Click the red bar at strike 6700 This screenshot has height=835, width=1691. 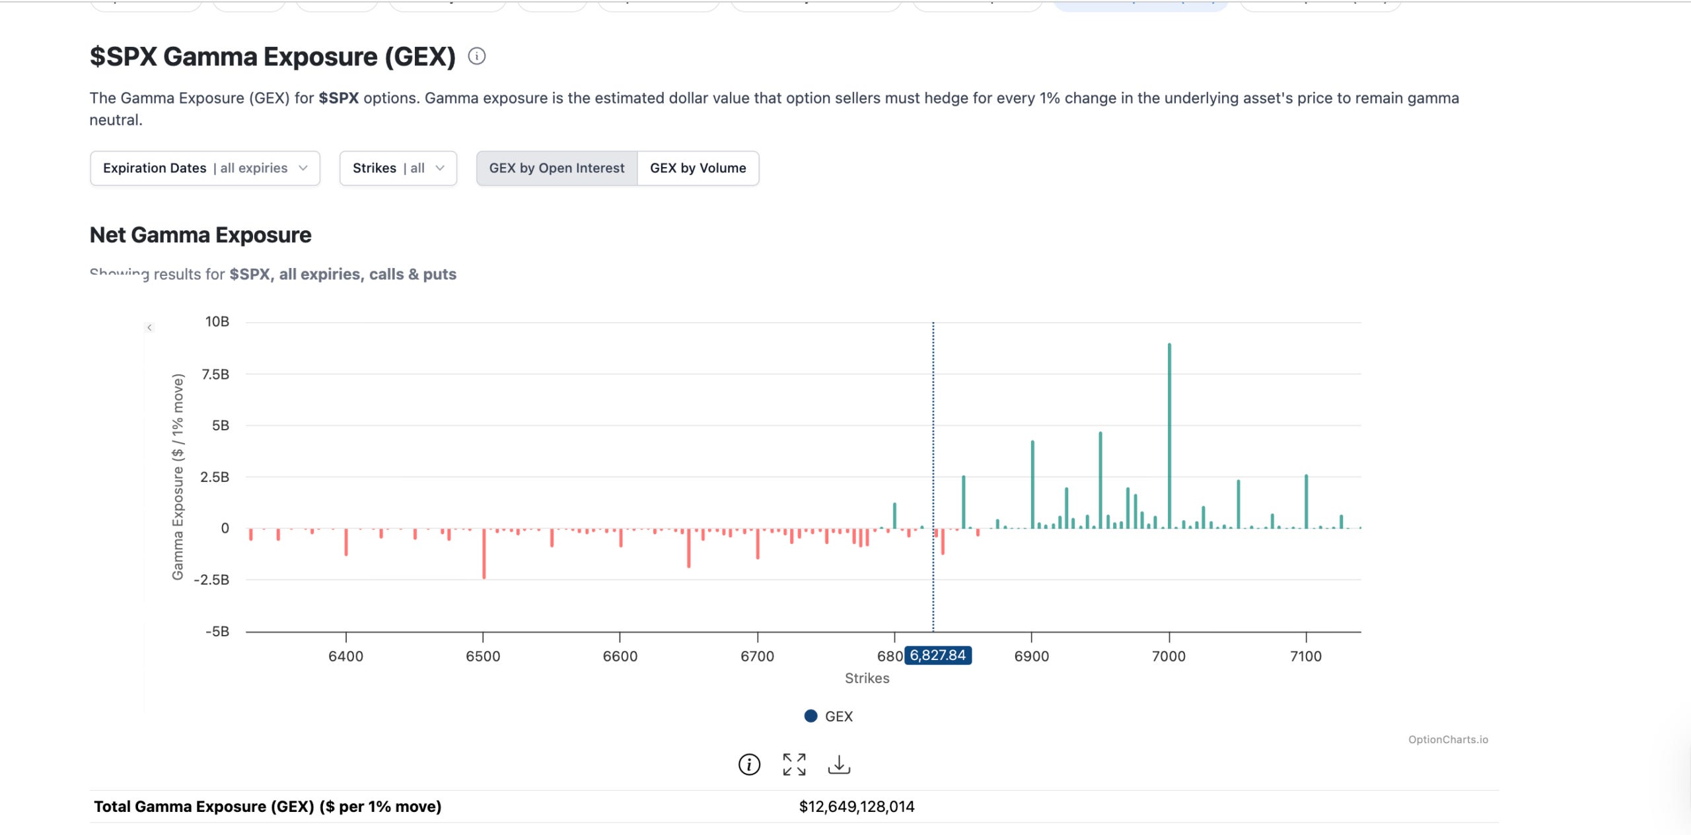[758, 543]
